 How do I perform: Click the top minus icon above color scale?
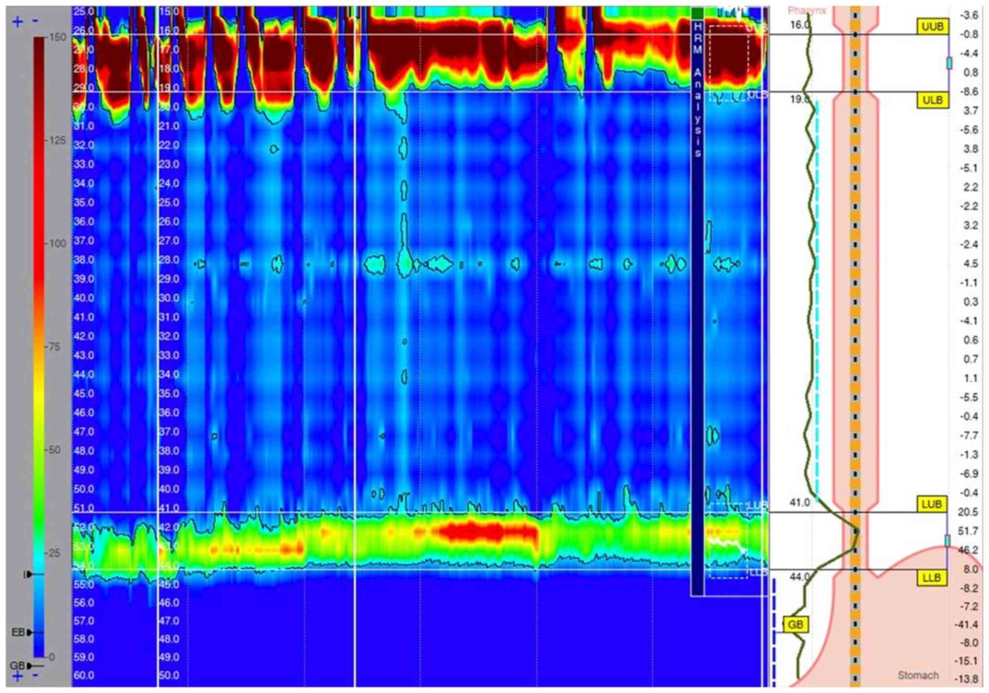click(35, 21)
